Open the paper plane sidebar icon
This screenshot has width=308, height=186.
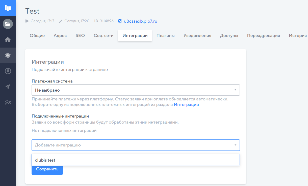[x=8, y=87]
